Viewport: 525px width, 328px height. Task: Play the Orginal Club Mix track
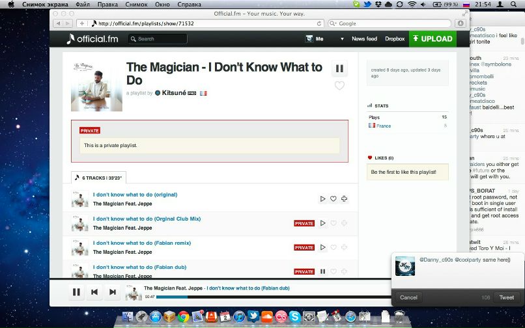click(322, 223)
